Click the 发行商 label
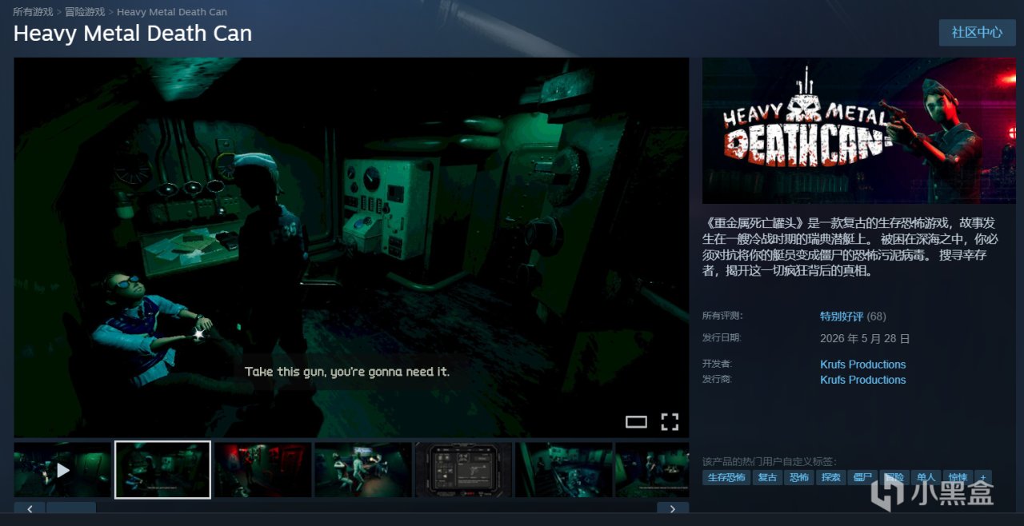 point(717,379)
